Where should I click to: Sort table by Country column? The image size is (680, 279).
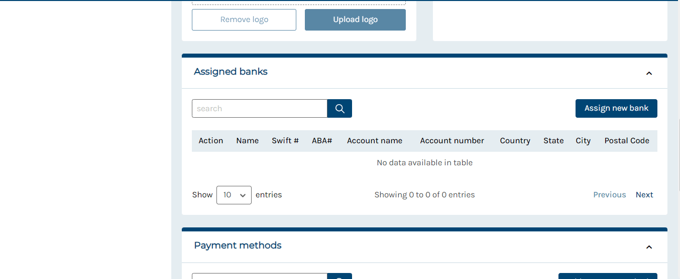click(x=515, y=141)
